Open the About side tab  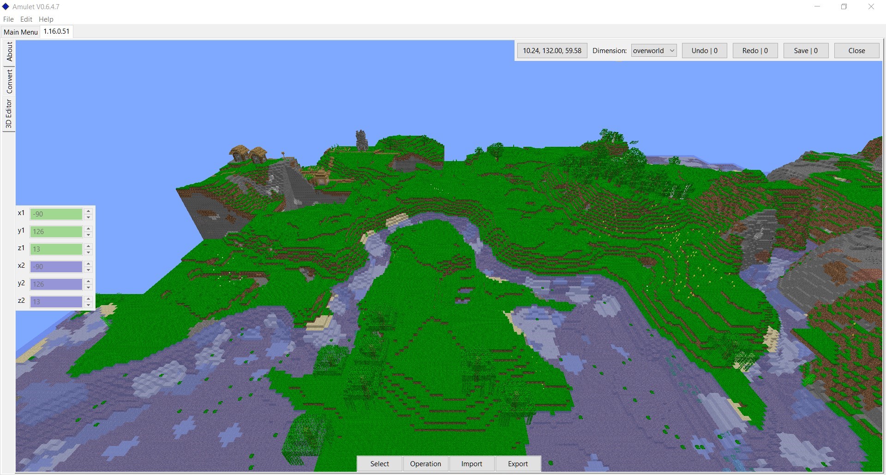9,52
